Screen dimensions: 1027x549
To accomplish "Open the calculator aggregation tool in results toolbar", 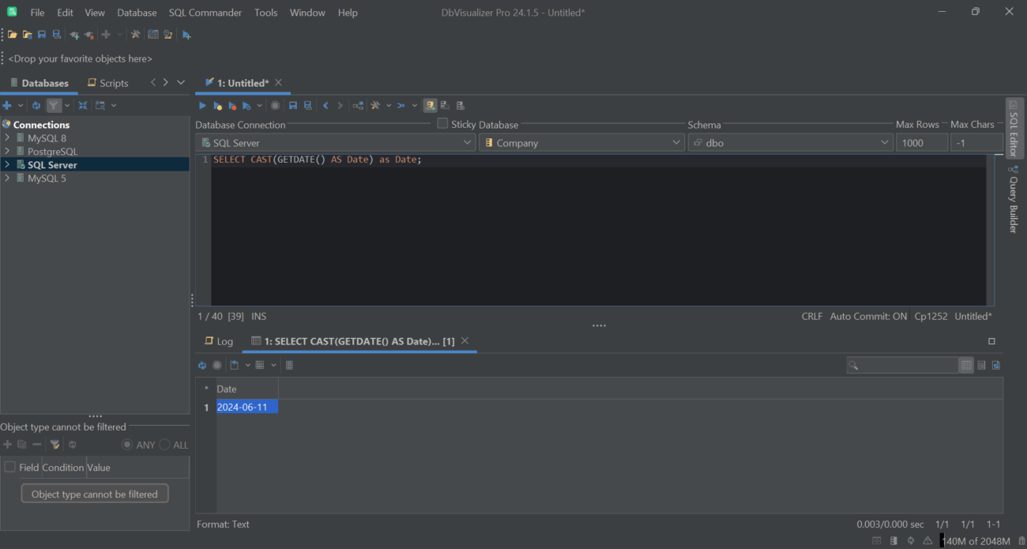I will [x=289, y=364].
